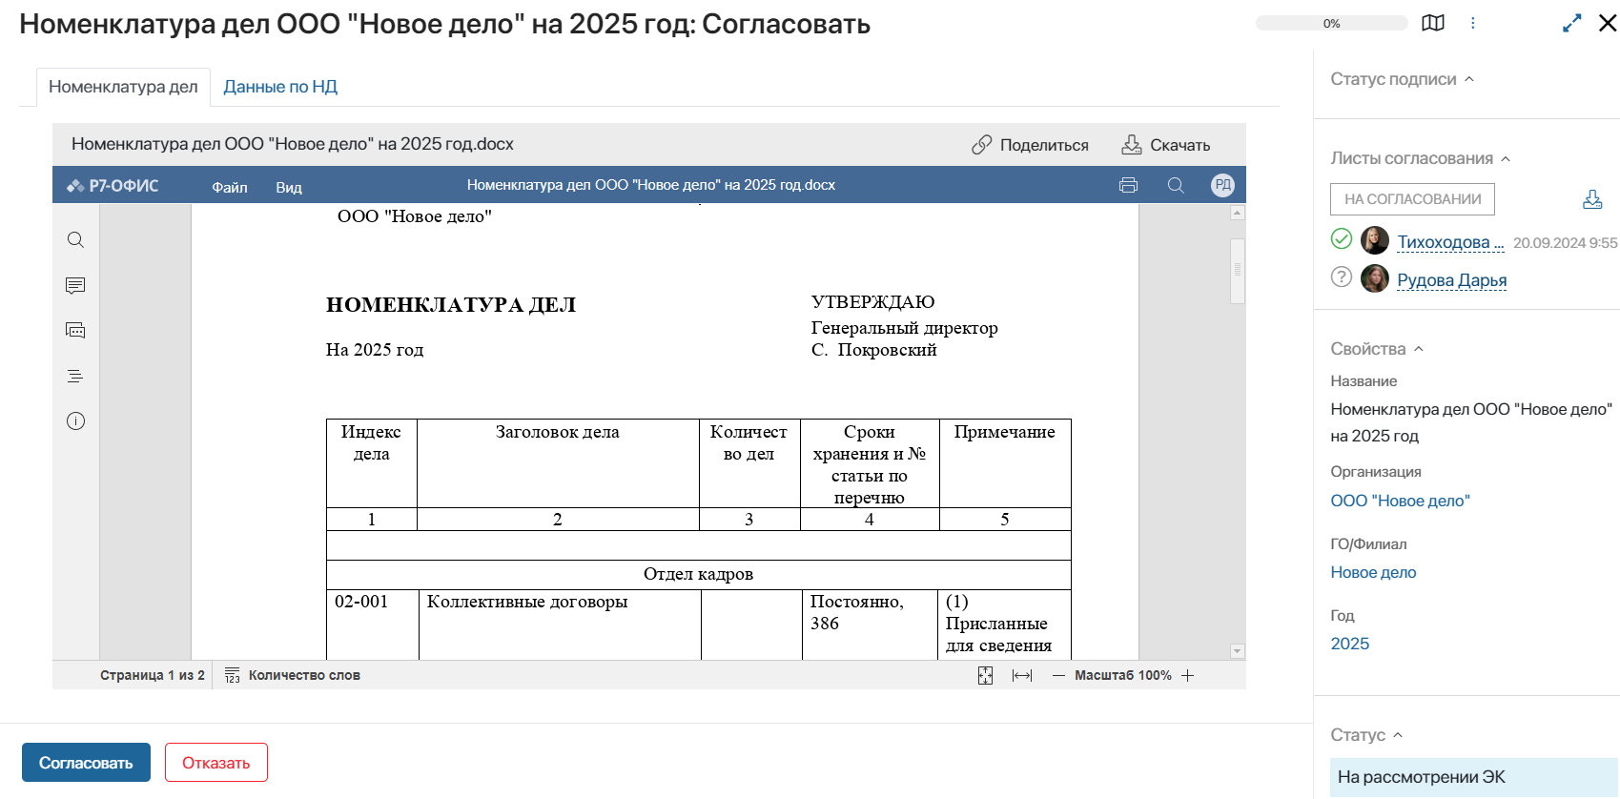
Task: Open the Тихоходова profile link
Action: pos(1450,242)
